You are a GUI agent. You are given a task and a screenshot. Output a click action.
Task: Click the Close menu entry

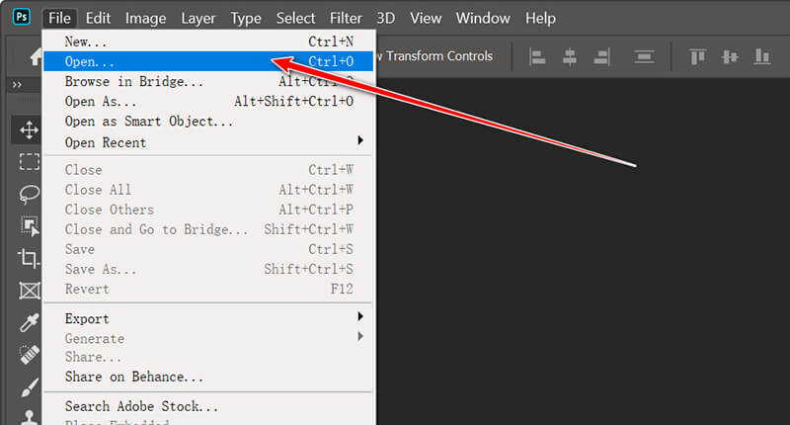[208, 170]
